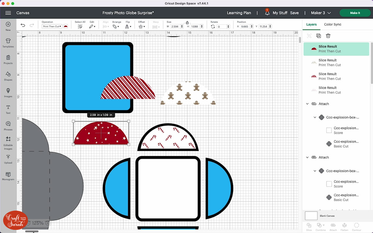Click the Make It button
This screenshot has width=373, height=233.
355,13
